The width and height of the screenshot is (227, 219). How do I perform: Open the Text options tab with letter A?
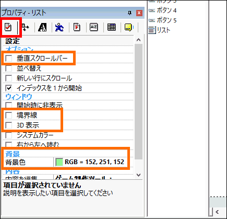click(x=42, y=27)
